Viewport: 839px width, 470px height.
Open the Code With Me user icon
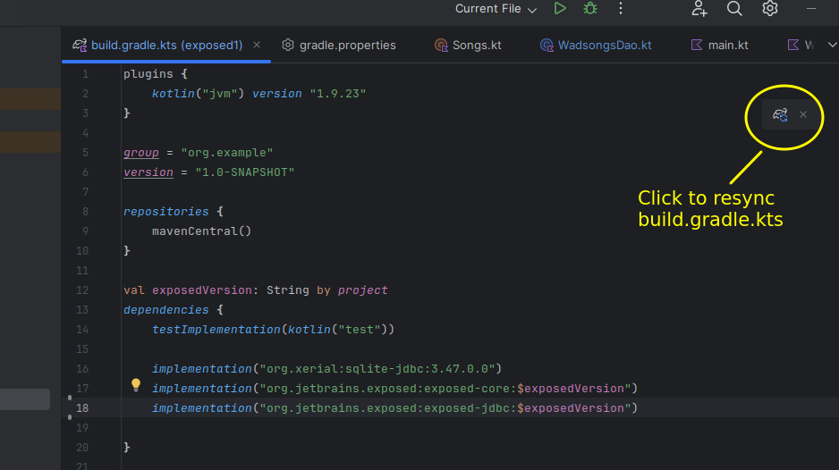coord(699,9)
